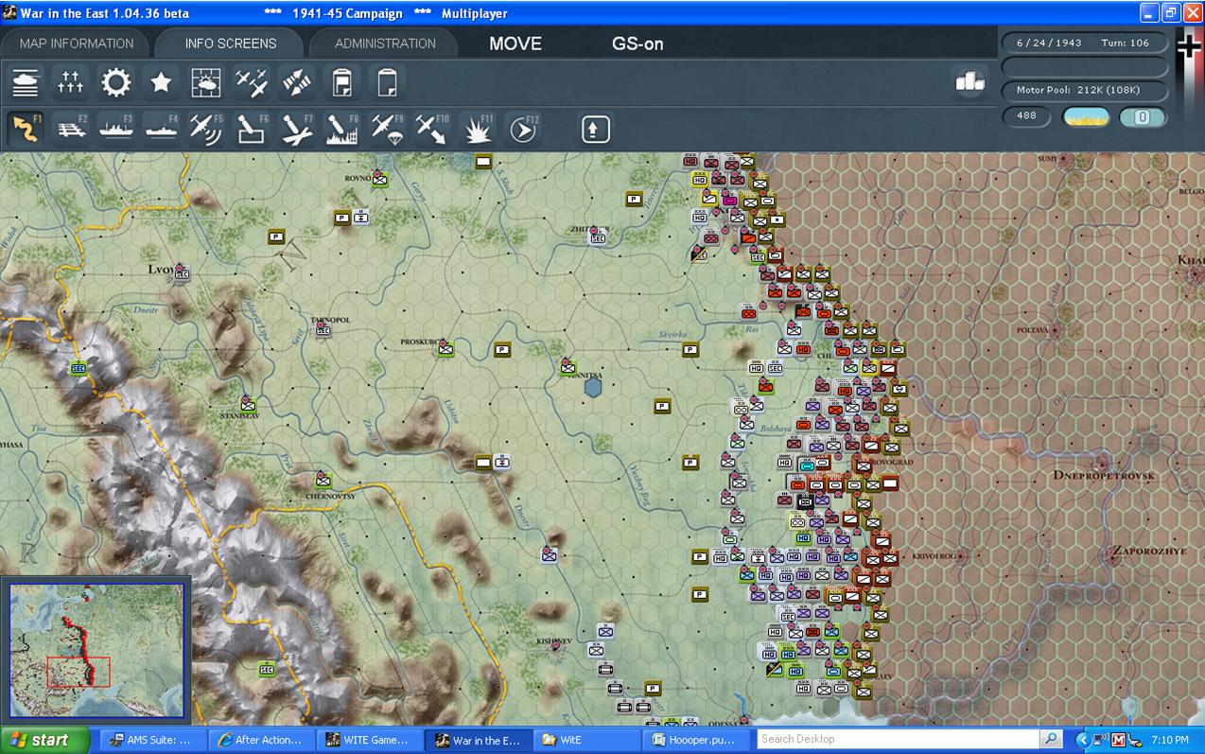Click the Motor Pool 212K readout
The image size is (1205, 754).
point(1084,91)
